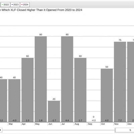Viewport: 134px width, 134px height.
Task: Click the Mar bar labeled 40
Action: pyautogui.click(x=14, y=100)
